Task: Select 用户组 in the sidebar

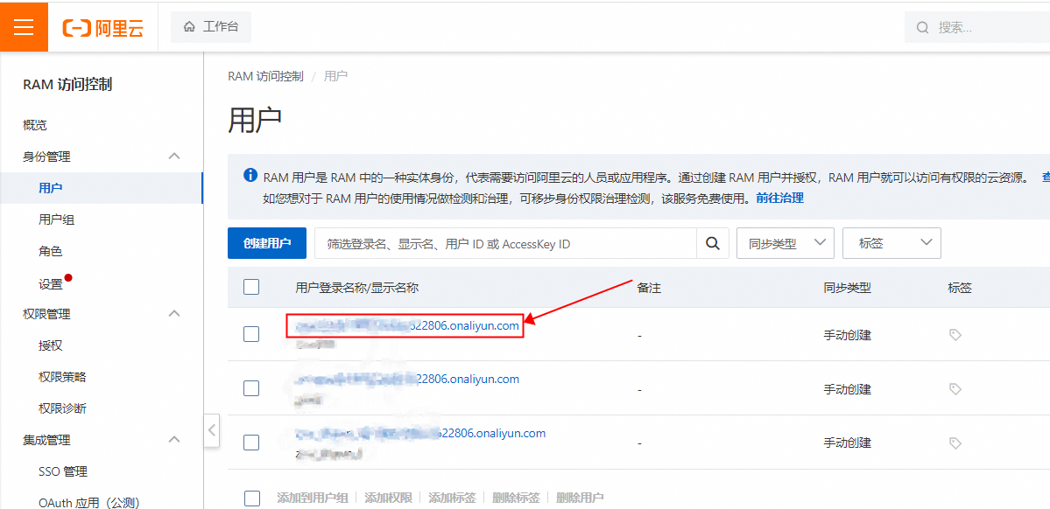Action: (x=57, y=220)
